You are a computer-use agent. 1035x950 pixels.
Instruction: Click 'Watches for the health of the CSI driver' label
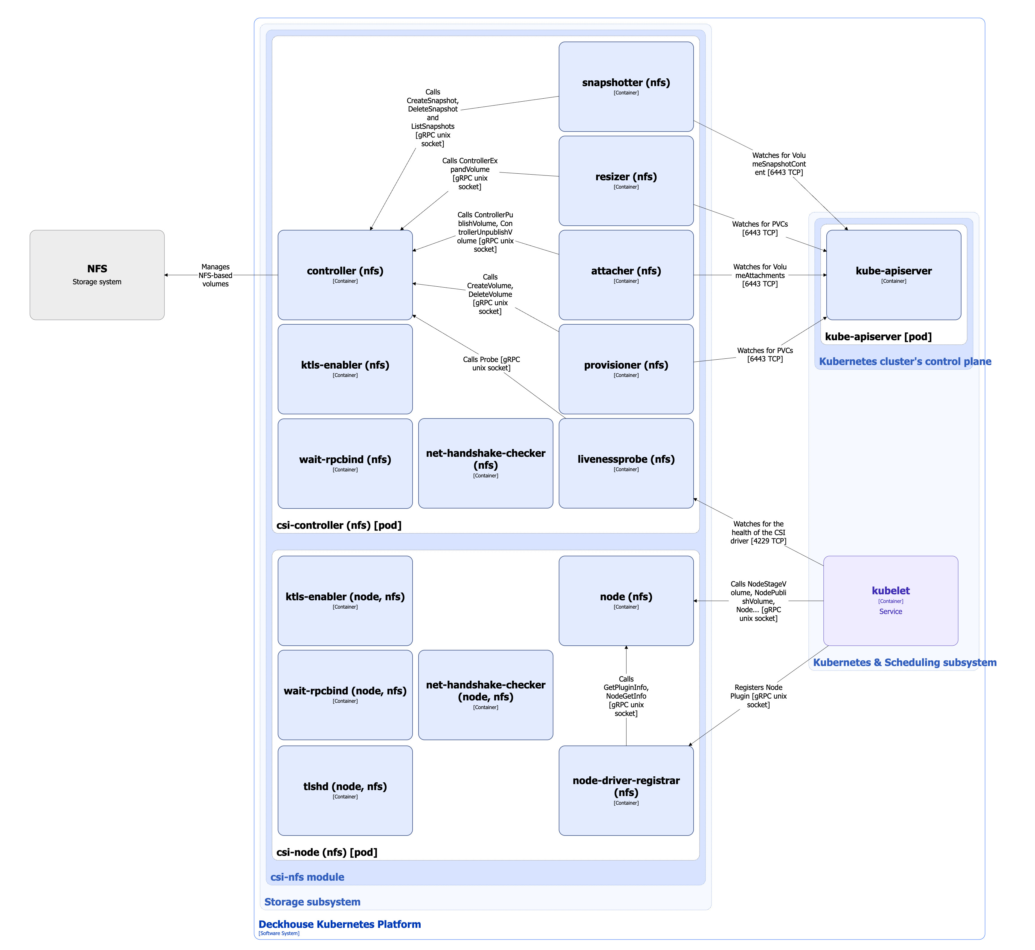pos(758,533)
